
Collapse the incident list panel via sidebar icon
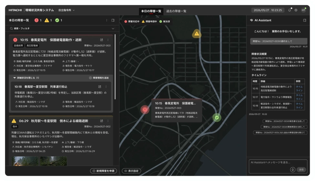click(x=113, y=20)
